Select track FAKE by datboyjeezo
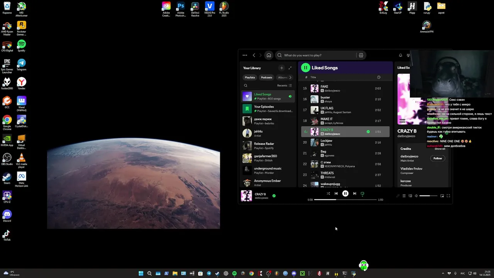The height and width of the screenshot is (278, 494). tap(345, 88)
